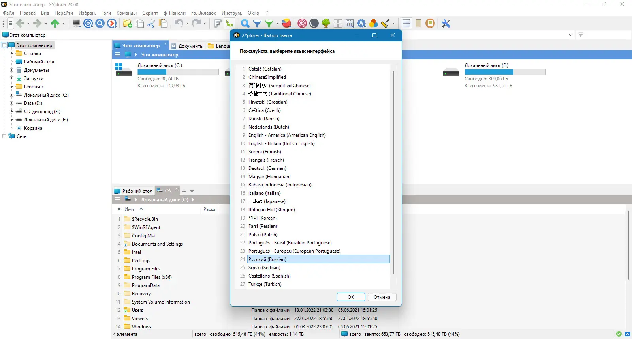632x339 pixels.
Task: Click the three colored circles toolbar icon
Action: point(373,24)
